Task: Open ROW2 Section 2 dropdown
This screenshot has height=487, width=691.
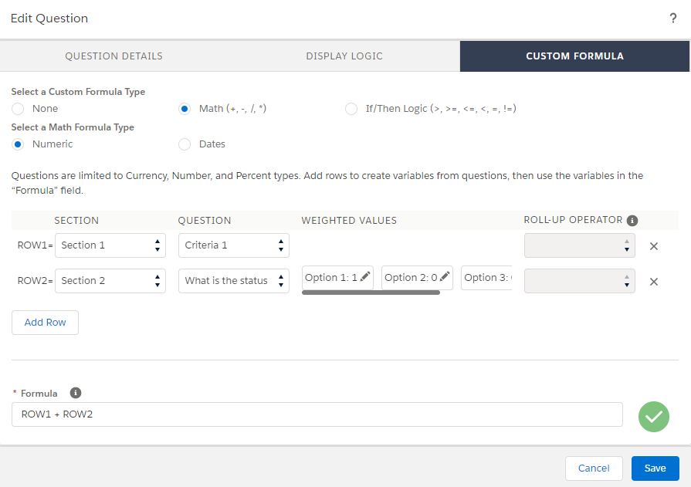Action: tap(110, 281)
